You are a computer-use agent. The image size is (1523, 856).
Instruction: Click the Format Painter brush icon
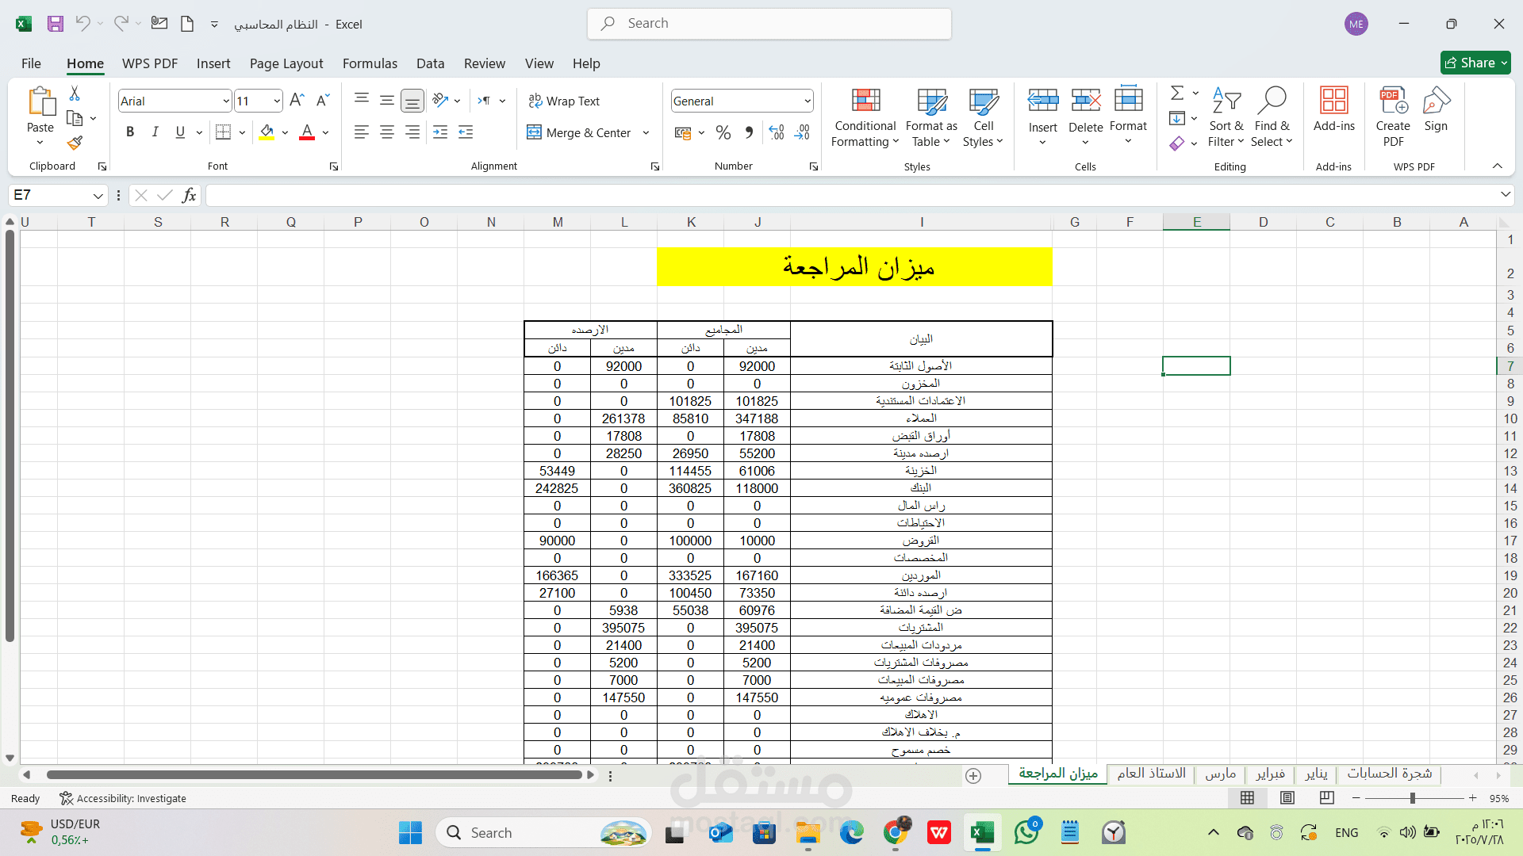pos(75,143)
